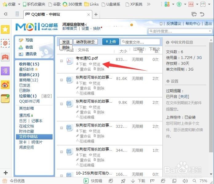The height and width of the screenshot is (184, 214).
Task: Click the 发送 button
Action: [66, 42]
